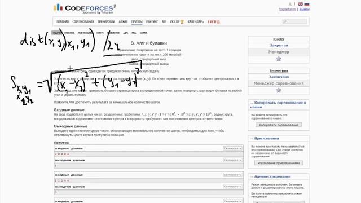
Task: Open the VK CUP menu item
Action: point(174,21)
